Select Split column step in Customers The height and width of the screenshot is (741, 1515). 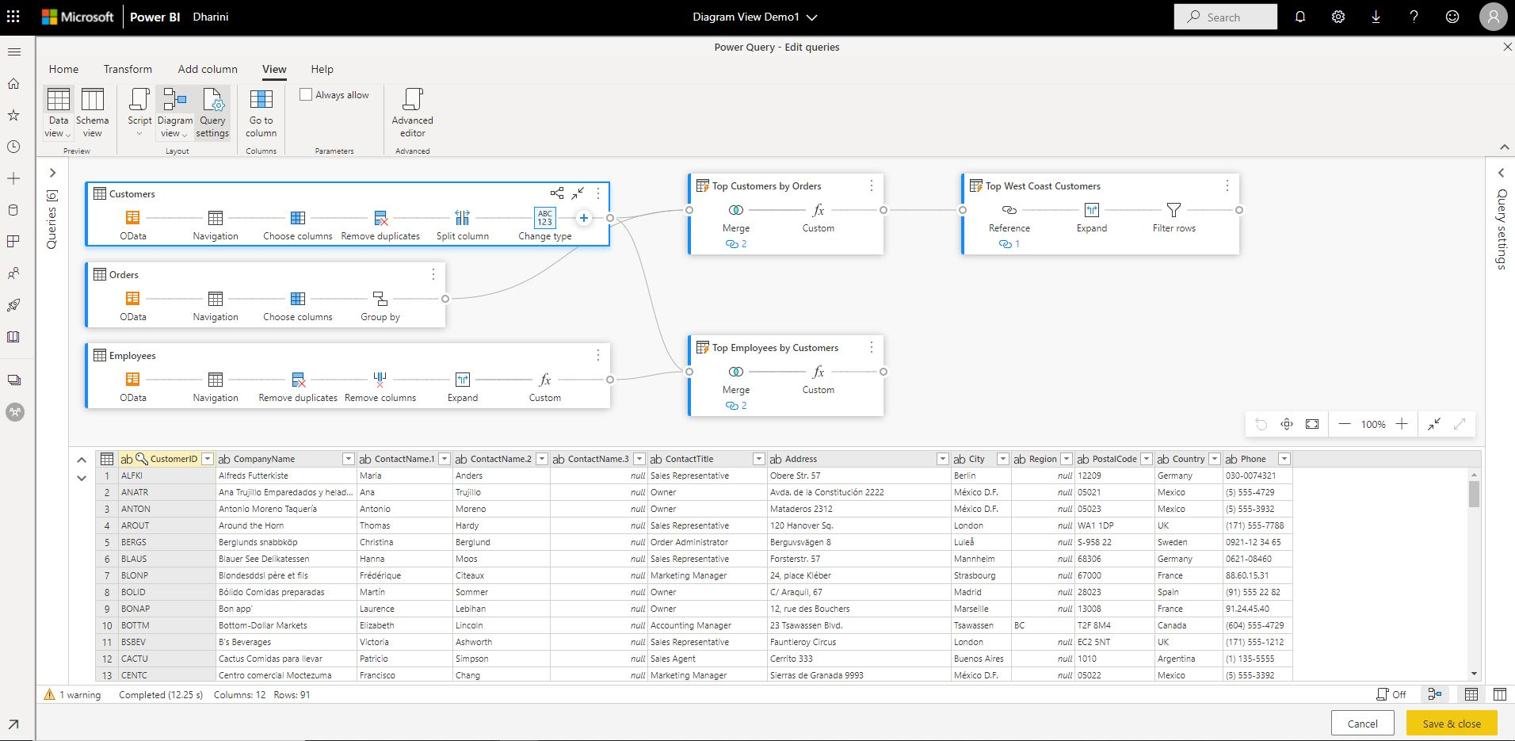pos(463,224)
